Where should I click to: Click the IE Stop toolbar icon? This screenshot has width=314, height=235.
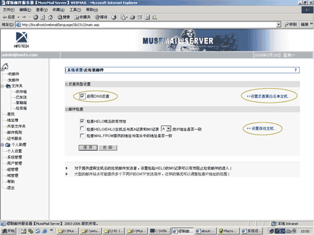tap(36, 17)
